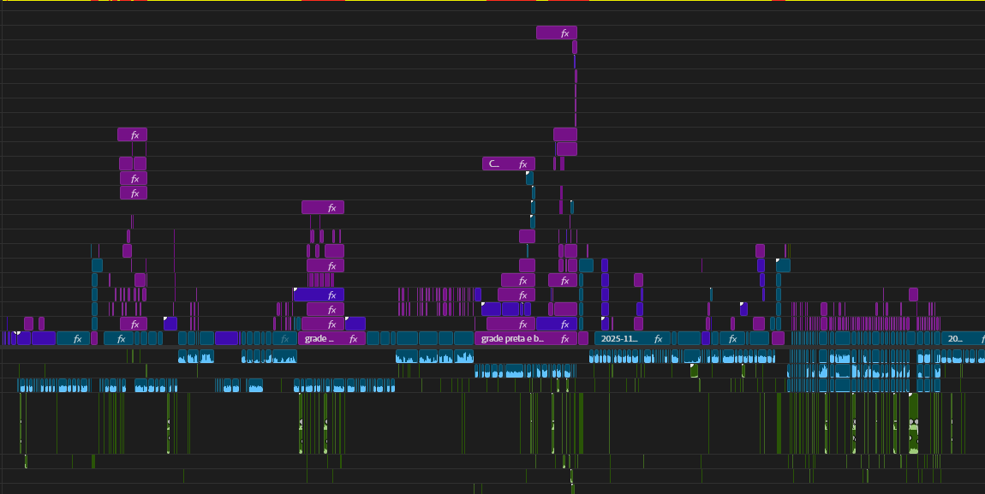Select the topmost fx clip of the leftmost stack

coord(133,134)
